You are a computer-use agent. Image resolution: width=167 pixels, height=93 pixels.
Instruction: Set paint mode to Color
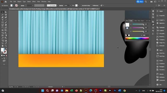2,56
